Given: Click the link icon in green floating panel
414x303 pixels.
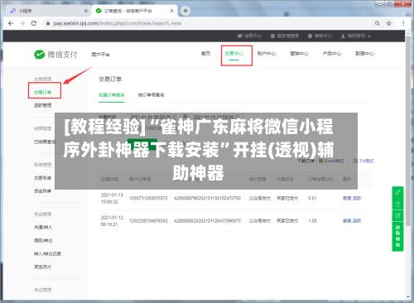Looking at the screenshot, I should (x=397, y=192).
